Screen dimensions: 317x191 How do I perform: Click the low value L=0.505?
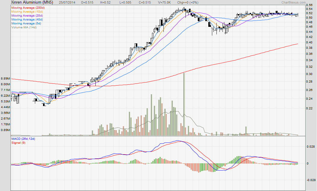click(x=125, y=3)
